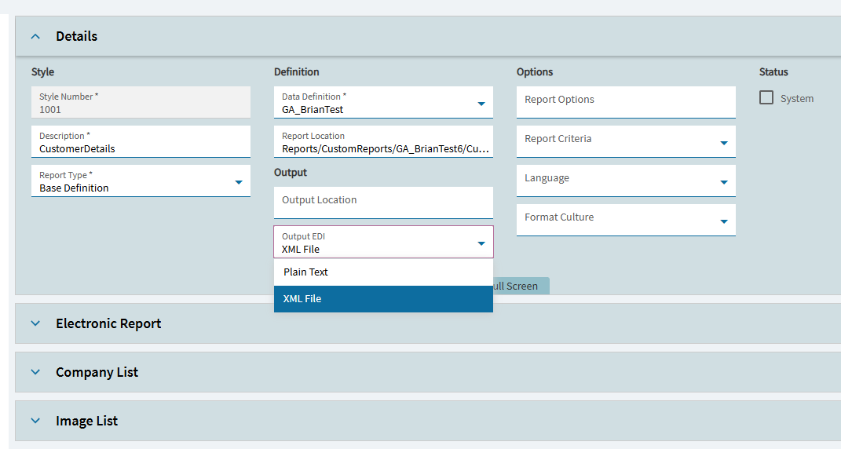Click the Full Screen button
Image resolution: width=841 pixels, height=449 pixels.
(x=520, y=286)
